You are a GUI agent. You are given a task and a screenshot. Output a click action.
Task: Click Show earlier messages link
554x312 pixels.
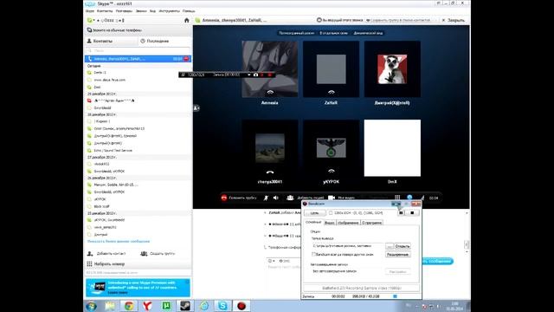tap(119, 241)
